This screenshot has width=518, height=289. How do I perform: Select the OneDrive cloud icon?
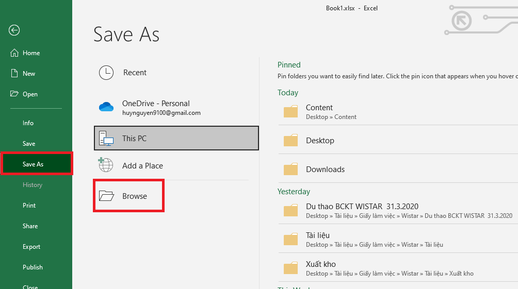tap(106, 107)
